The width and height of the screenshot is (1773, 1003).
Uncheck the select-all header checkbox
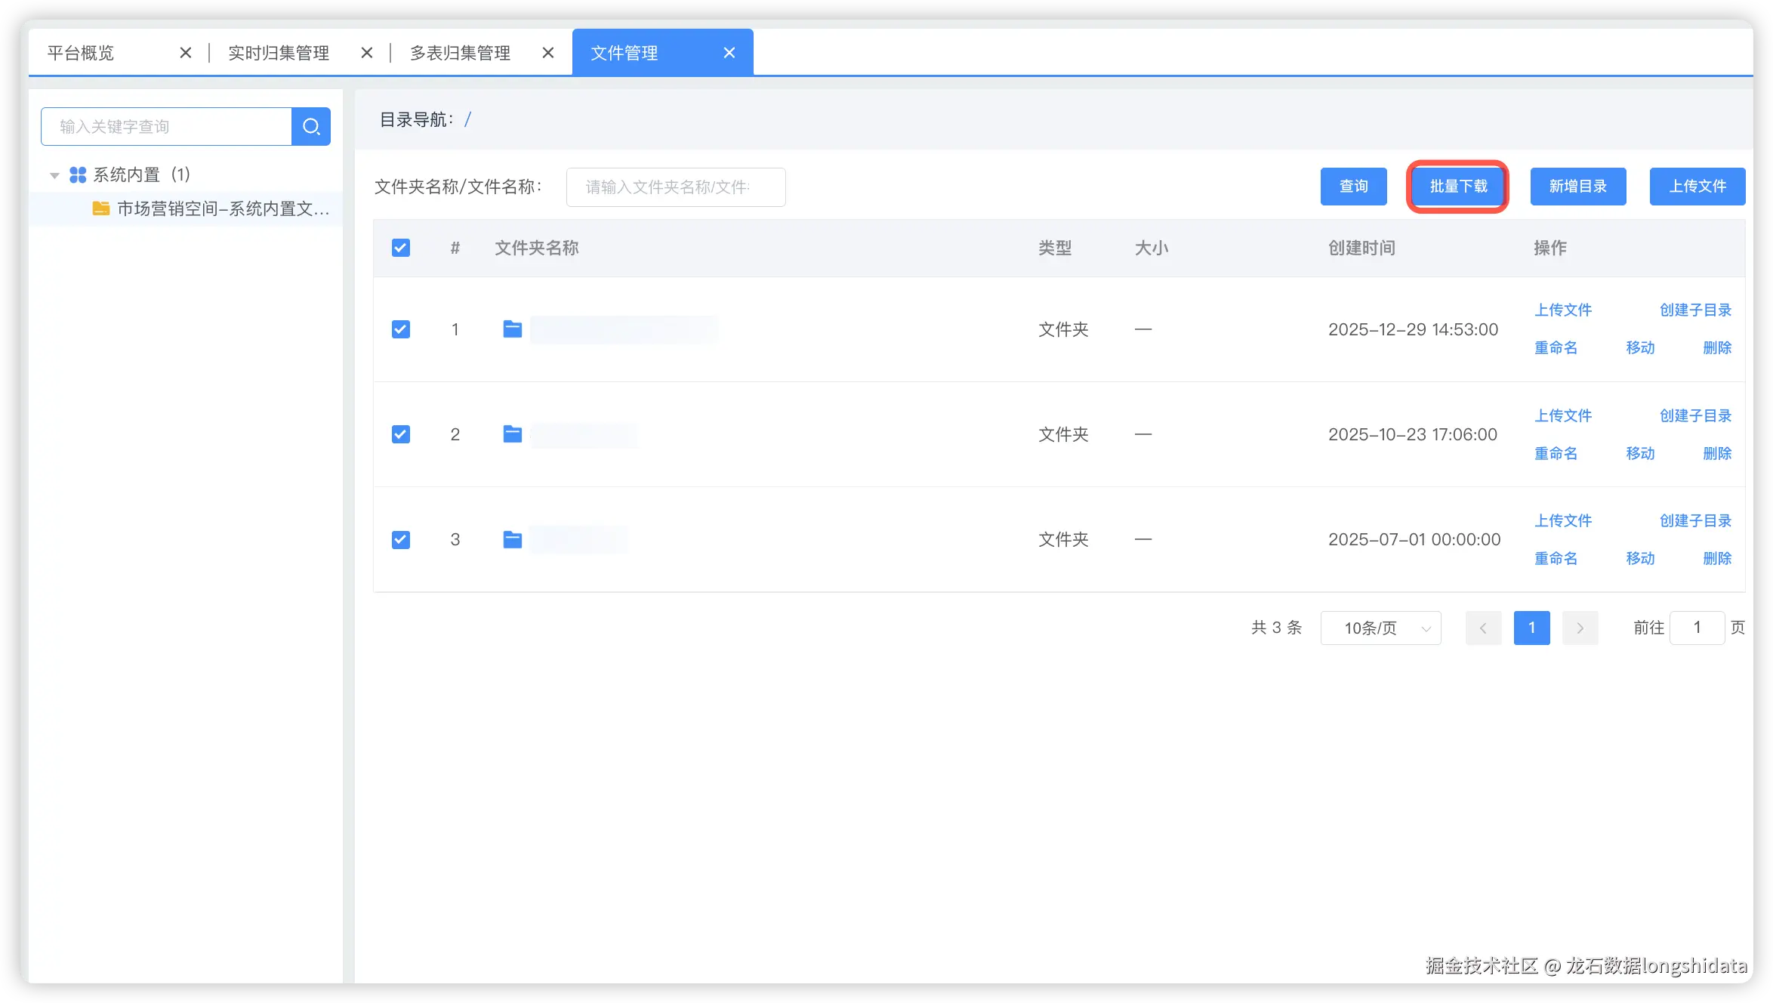401,248
